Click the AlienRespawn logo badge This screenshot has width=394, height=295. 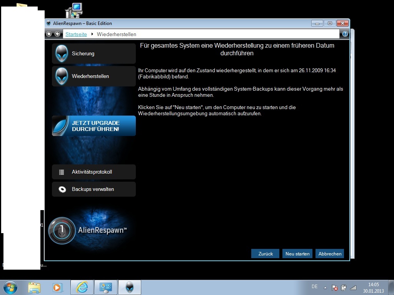(x=62, y=230)
